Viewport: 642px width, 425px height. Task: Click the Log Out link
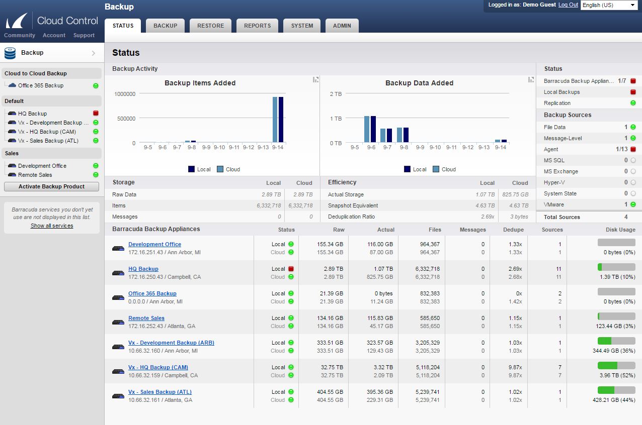pos(568,5)
